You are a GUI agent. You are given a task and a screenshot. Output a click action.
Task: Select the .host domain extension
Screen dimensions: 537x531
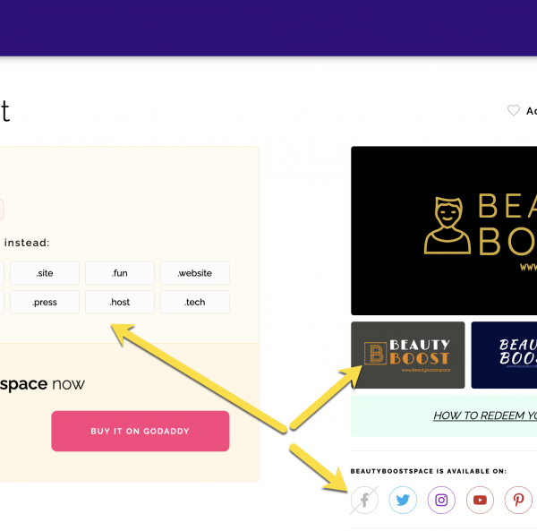[120, 302]
